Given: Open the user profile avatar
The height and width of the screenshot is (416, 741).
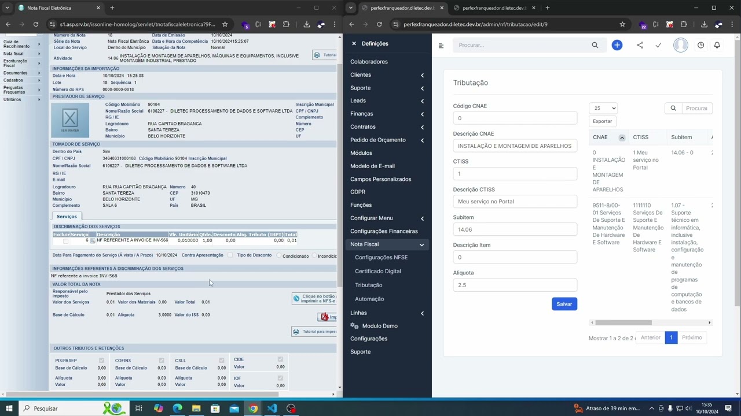Looking at the screenshot, I should click(681, 45).
